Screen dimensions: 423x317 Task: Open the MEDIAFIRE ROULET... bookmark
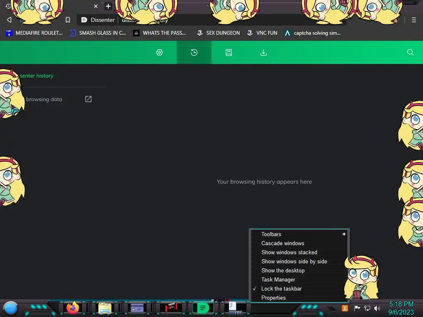[34, 33]
